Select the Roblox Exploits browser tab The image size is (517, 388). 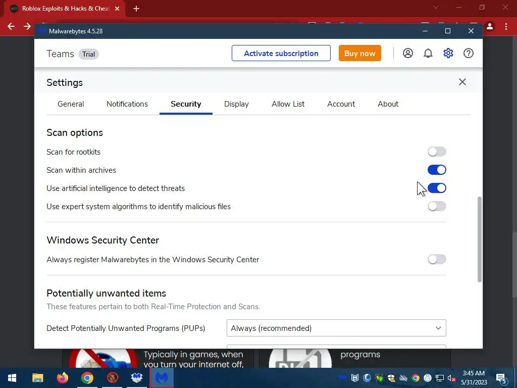65,9
